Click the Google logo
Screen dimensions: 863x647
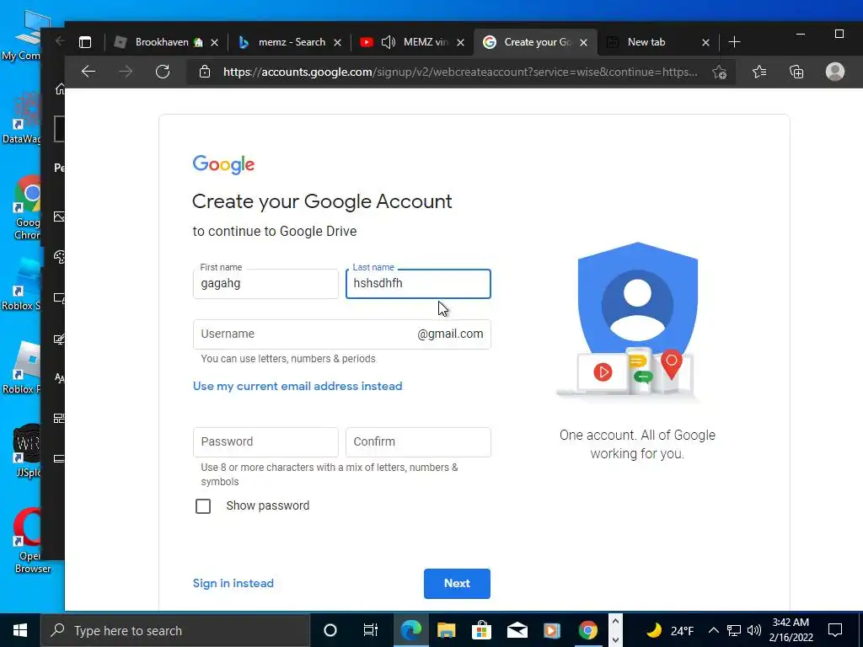tap(223, 164)
